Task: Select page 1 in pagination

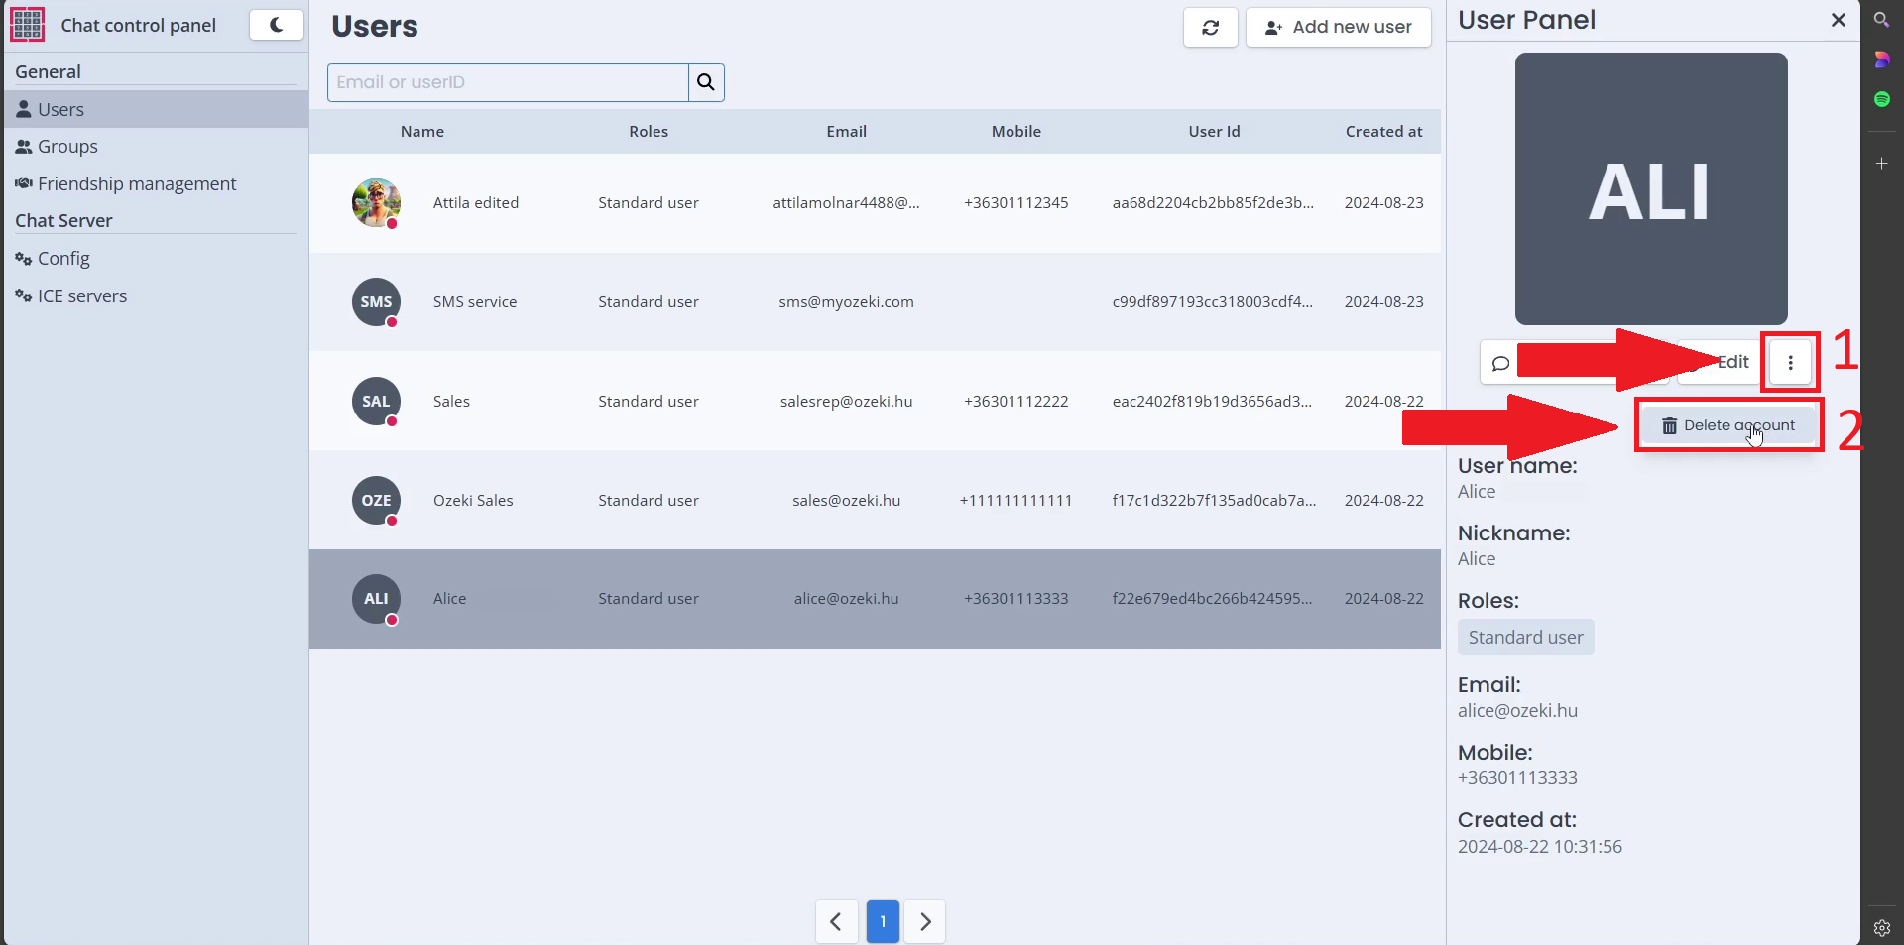Action: [883, 921]
